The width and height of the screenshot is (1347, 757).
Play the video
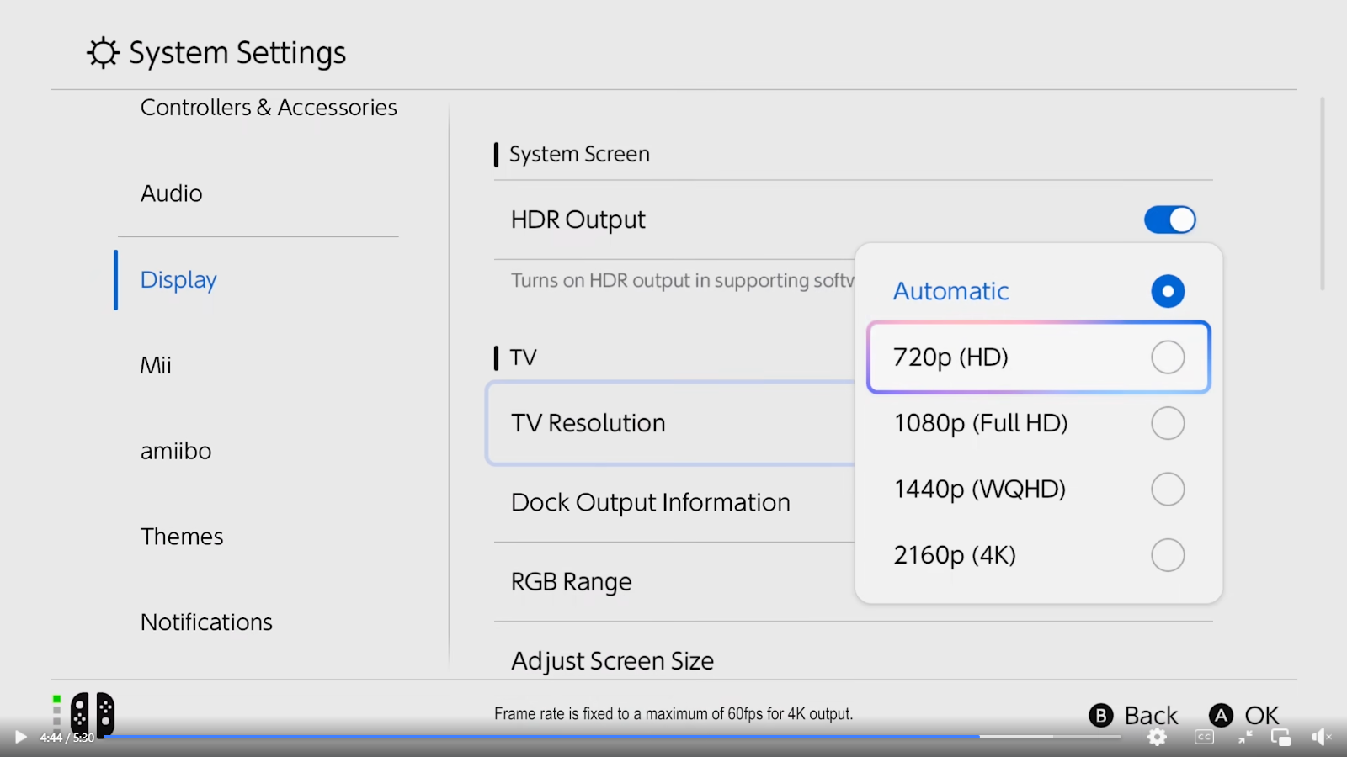(20, 738)
